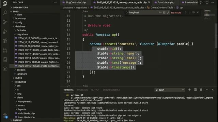Toggle Match Whole Word in find widget

(164, 13)
